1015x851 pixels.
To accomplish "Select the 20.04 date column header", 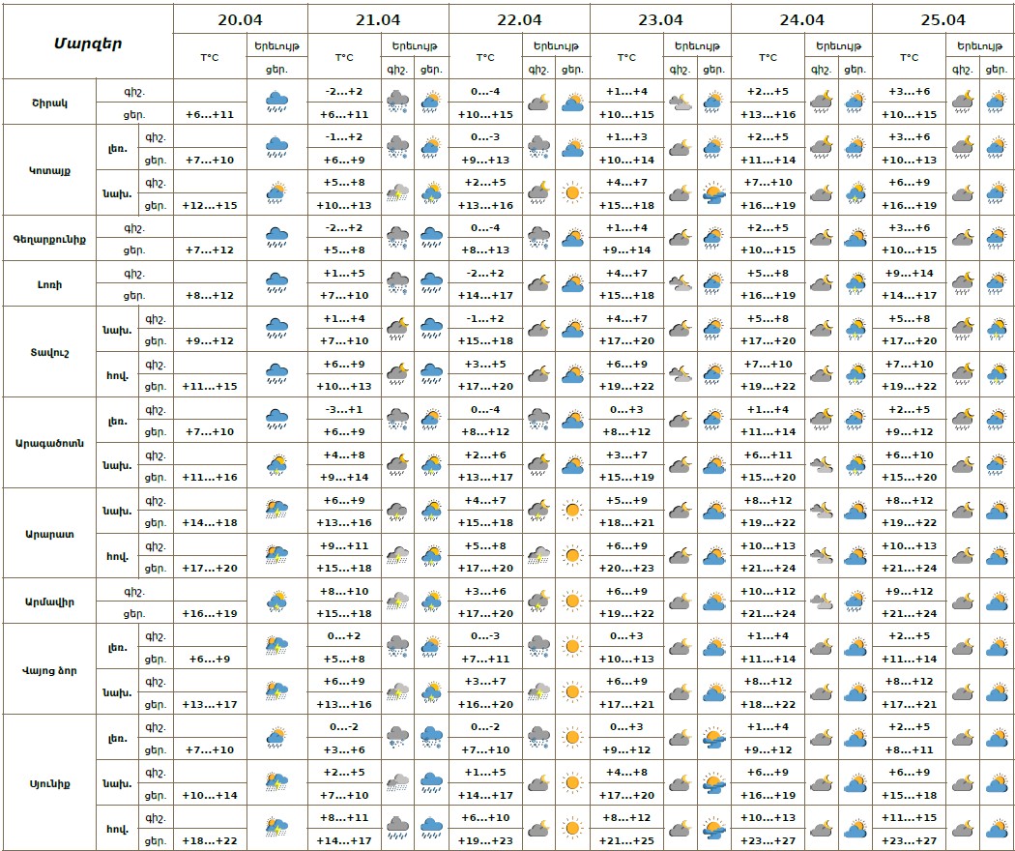I will (x=240, y=19).
